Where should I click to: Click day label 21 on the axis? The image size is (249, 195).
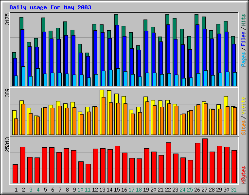coord(160,190)
